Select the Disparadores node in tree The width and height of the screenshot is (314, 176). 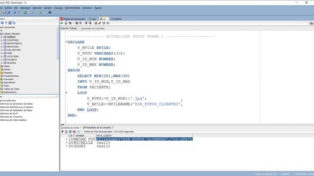point(10,92)
